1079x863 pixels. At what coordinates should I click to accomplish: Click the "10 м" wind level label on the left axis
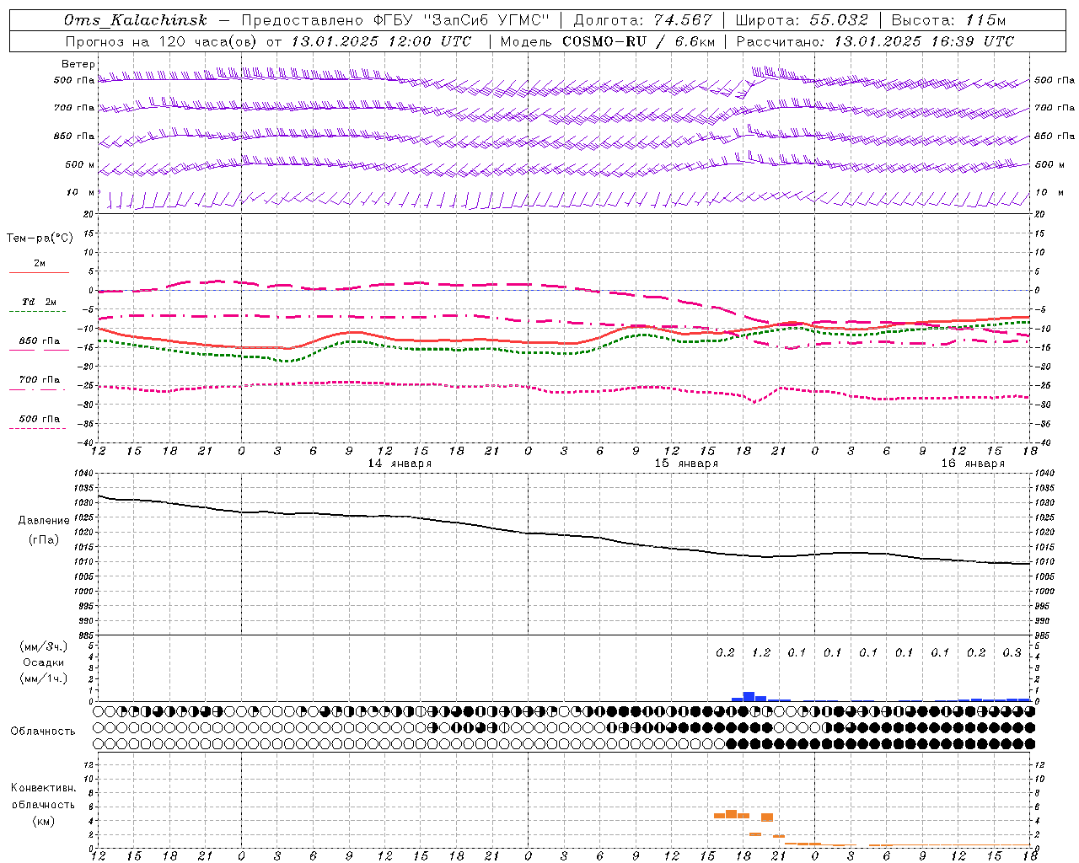(x=81, y=193)
